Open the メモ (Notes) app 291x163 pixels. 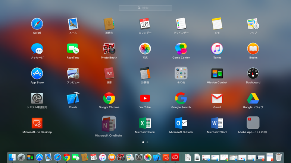pos(217,24)
